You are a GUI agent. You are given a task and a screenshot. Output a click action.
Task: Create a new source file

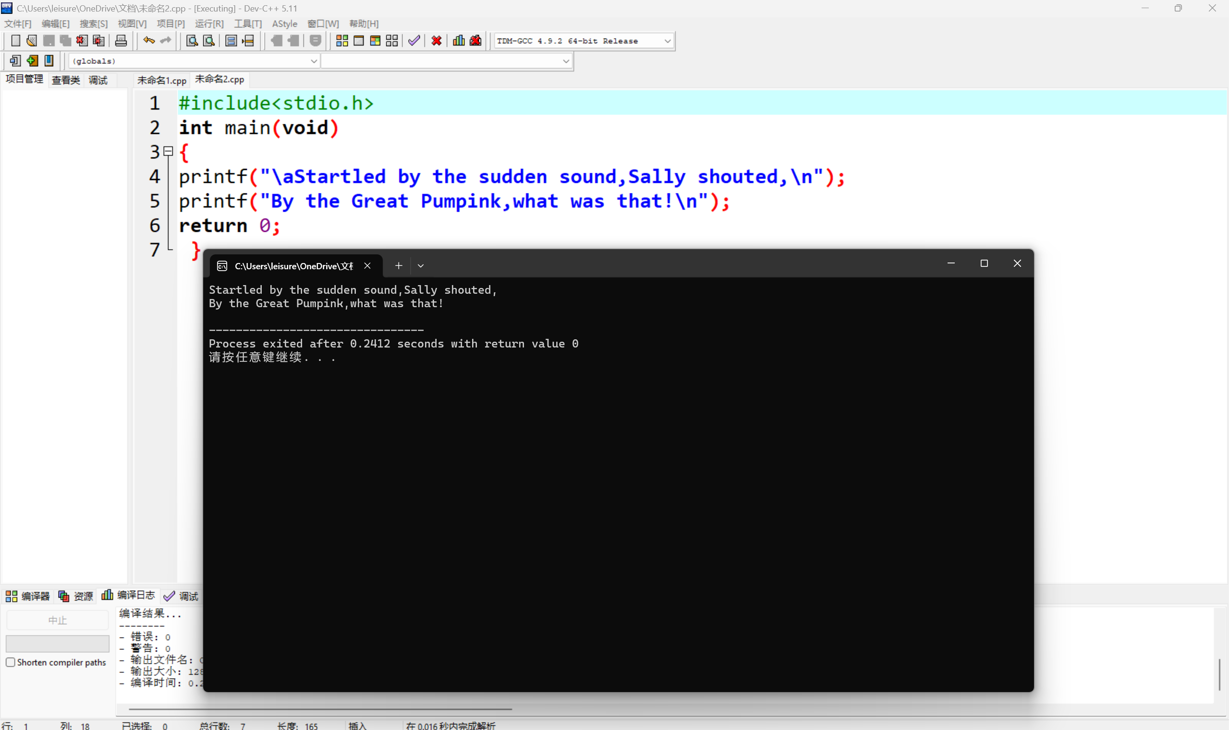click(x=15, y=40)
